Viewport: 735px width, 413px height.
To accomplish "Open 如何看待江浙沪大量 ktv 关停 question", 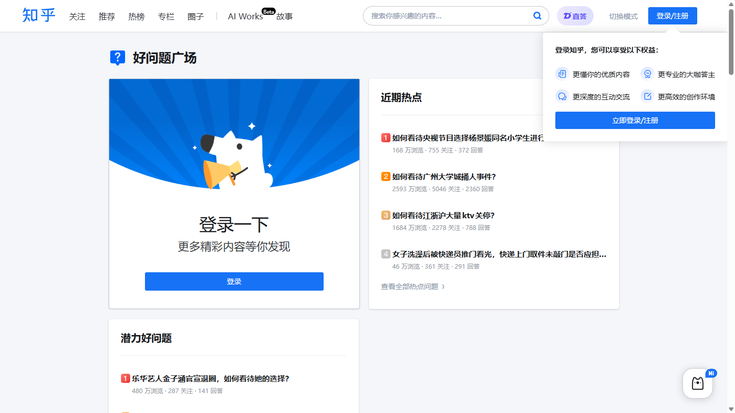I will coord(443,215).
